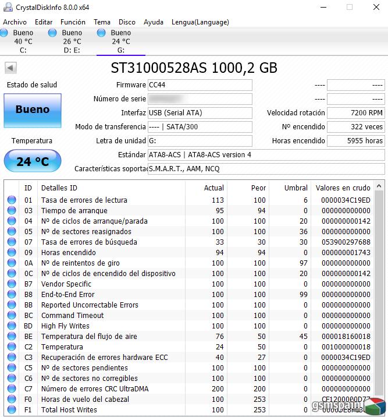Click the Actual column header
The image size is (388, 417).
(x=206, y=188)
